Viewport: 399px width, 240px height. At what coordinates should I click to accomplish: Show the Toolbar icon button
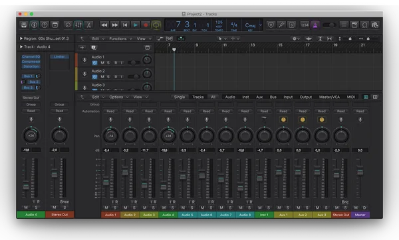tap(55, 25)
